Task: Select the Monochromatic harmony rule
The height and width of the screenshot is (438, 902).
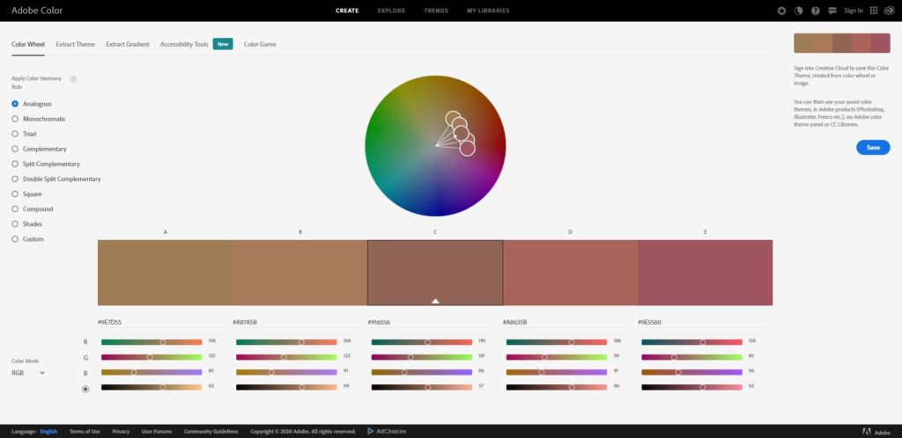Action: 15,119
